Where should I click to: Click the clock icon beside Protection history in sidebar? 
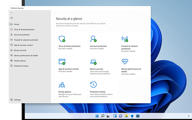[x=12, y=66]
